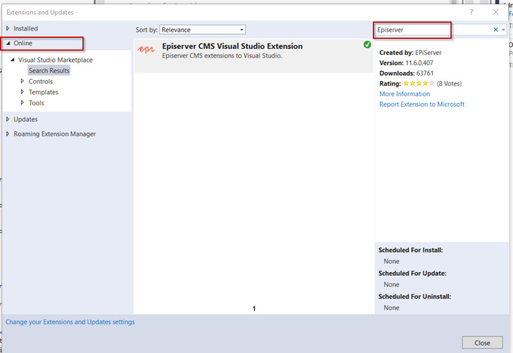Screen dimensions: 513x353
Task: Select the Episerver CMS Visual Studio Extension result
Action: [254, 56]
